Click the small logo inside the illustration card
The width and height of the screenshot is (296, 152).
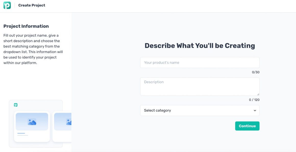click(x=16, y=105)
